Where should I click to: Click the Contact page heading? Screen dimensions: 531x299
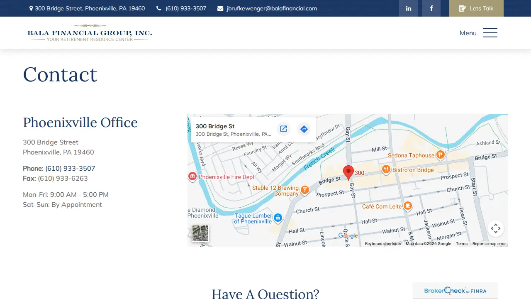click(x=60, y=75)
